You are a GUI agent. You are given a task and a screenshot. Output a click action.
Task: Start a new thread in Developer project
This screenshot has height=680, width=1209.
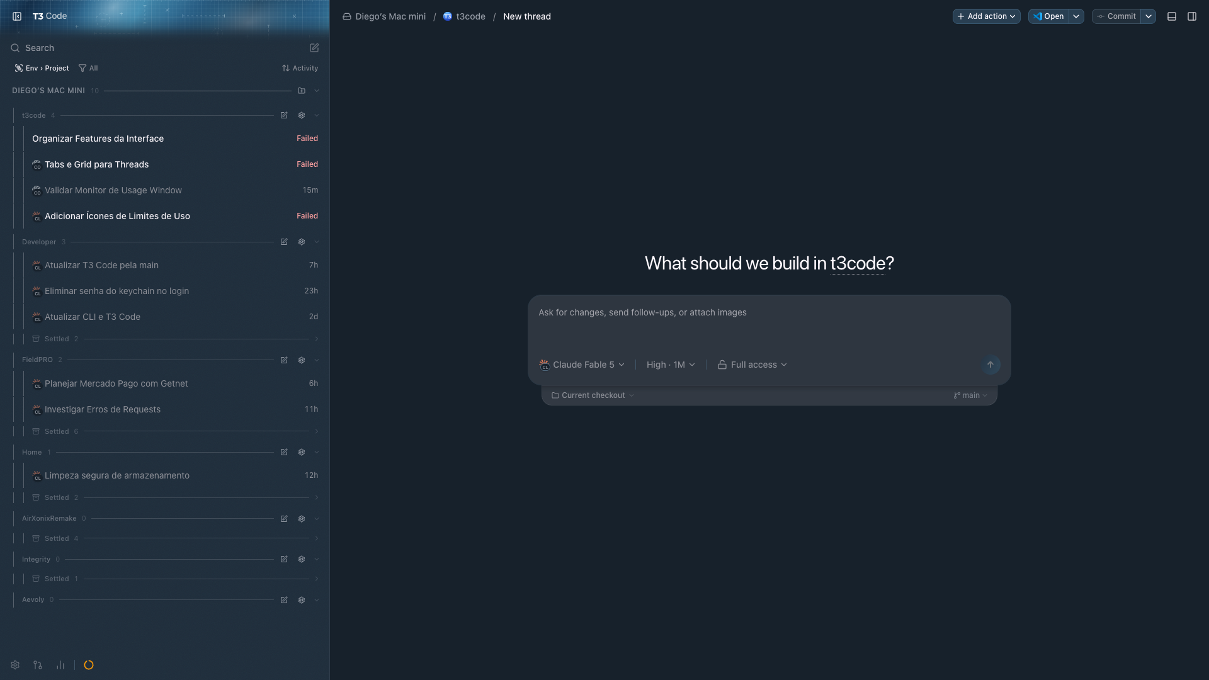click(284, 242)
